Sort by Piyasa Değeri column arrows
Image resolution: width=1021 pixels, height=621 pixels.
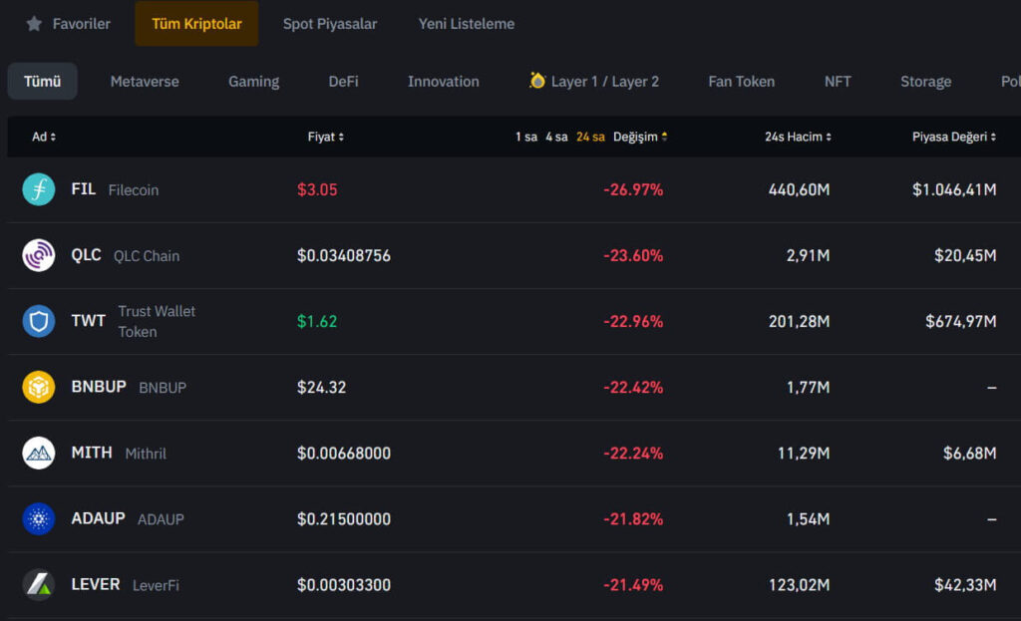(x=993, y=137)
